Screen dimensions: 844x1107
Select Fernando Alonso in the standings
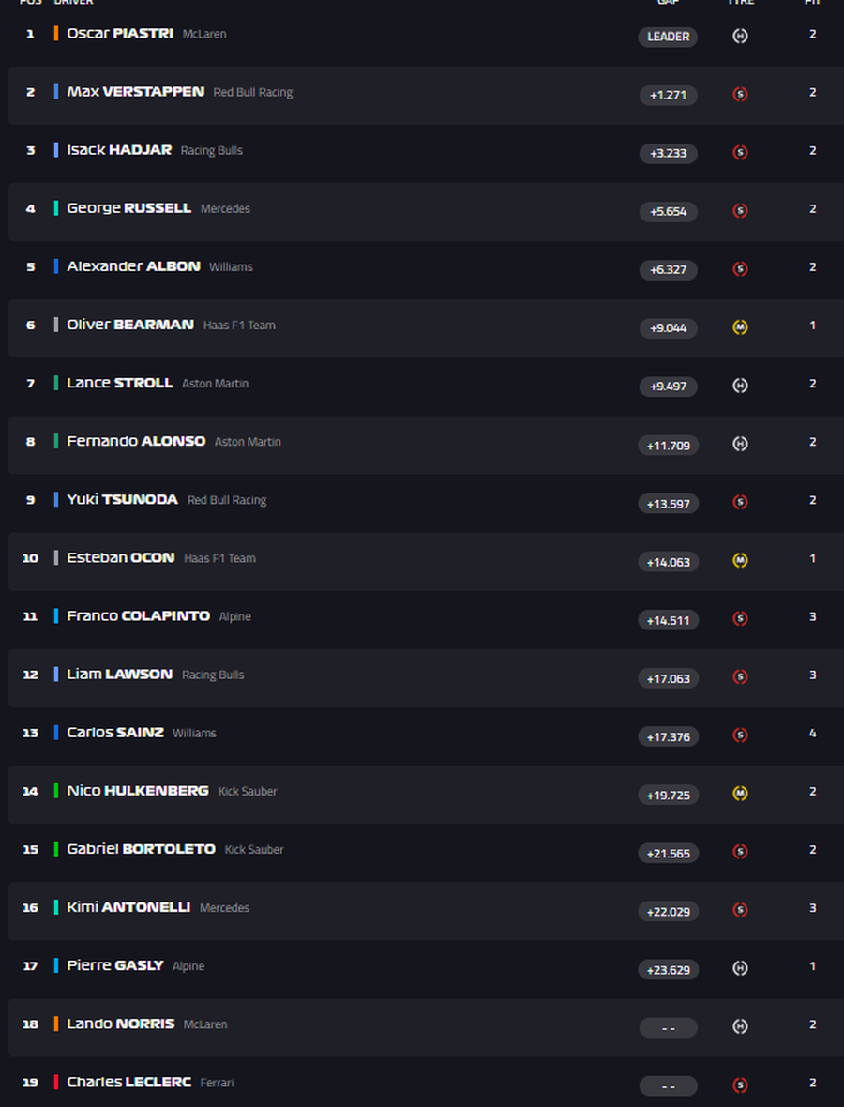click(x=136, y=441)
